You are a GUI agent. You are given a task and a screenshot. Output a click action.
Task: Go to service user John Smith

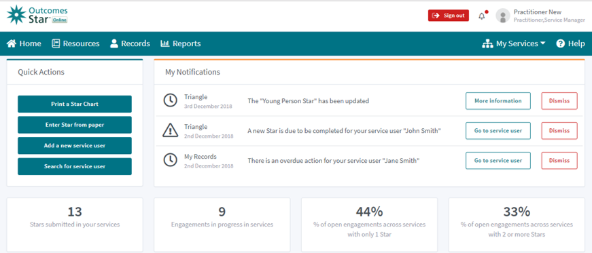(498, 130)
